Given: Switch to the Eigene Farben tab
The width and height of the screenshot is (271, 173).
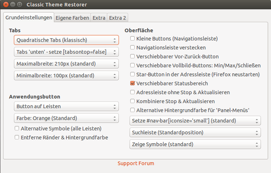Looking at the screenshot, I should point(72,18).
